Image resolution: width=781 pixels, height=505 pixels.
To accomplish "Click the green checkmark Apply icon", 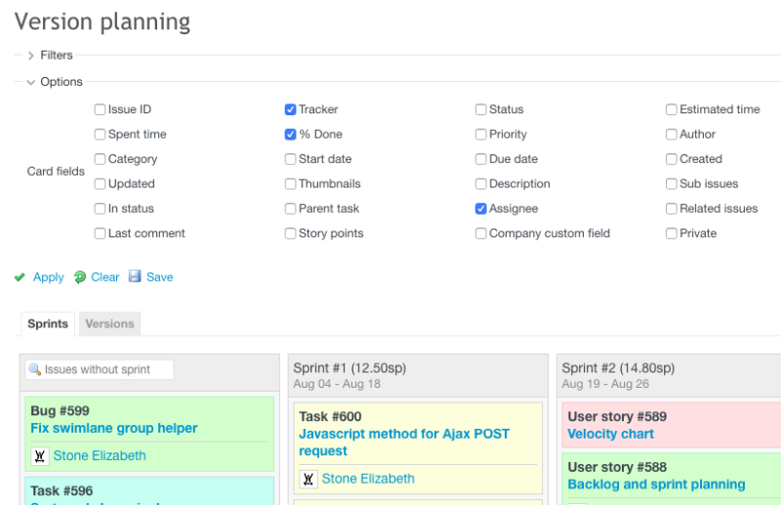I will pos(20,277).
